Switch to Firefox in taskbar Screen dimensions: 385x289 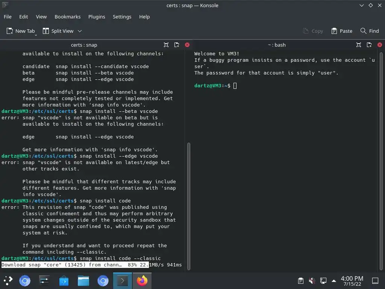142,280
